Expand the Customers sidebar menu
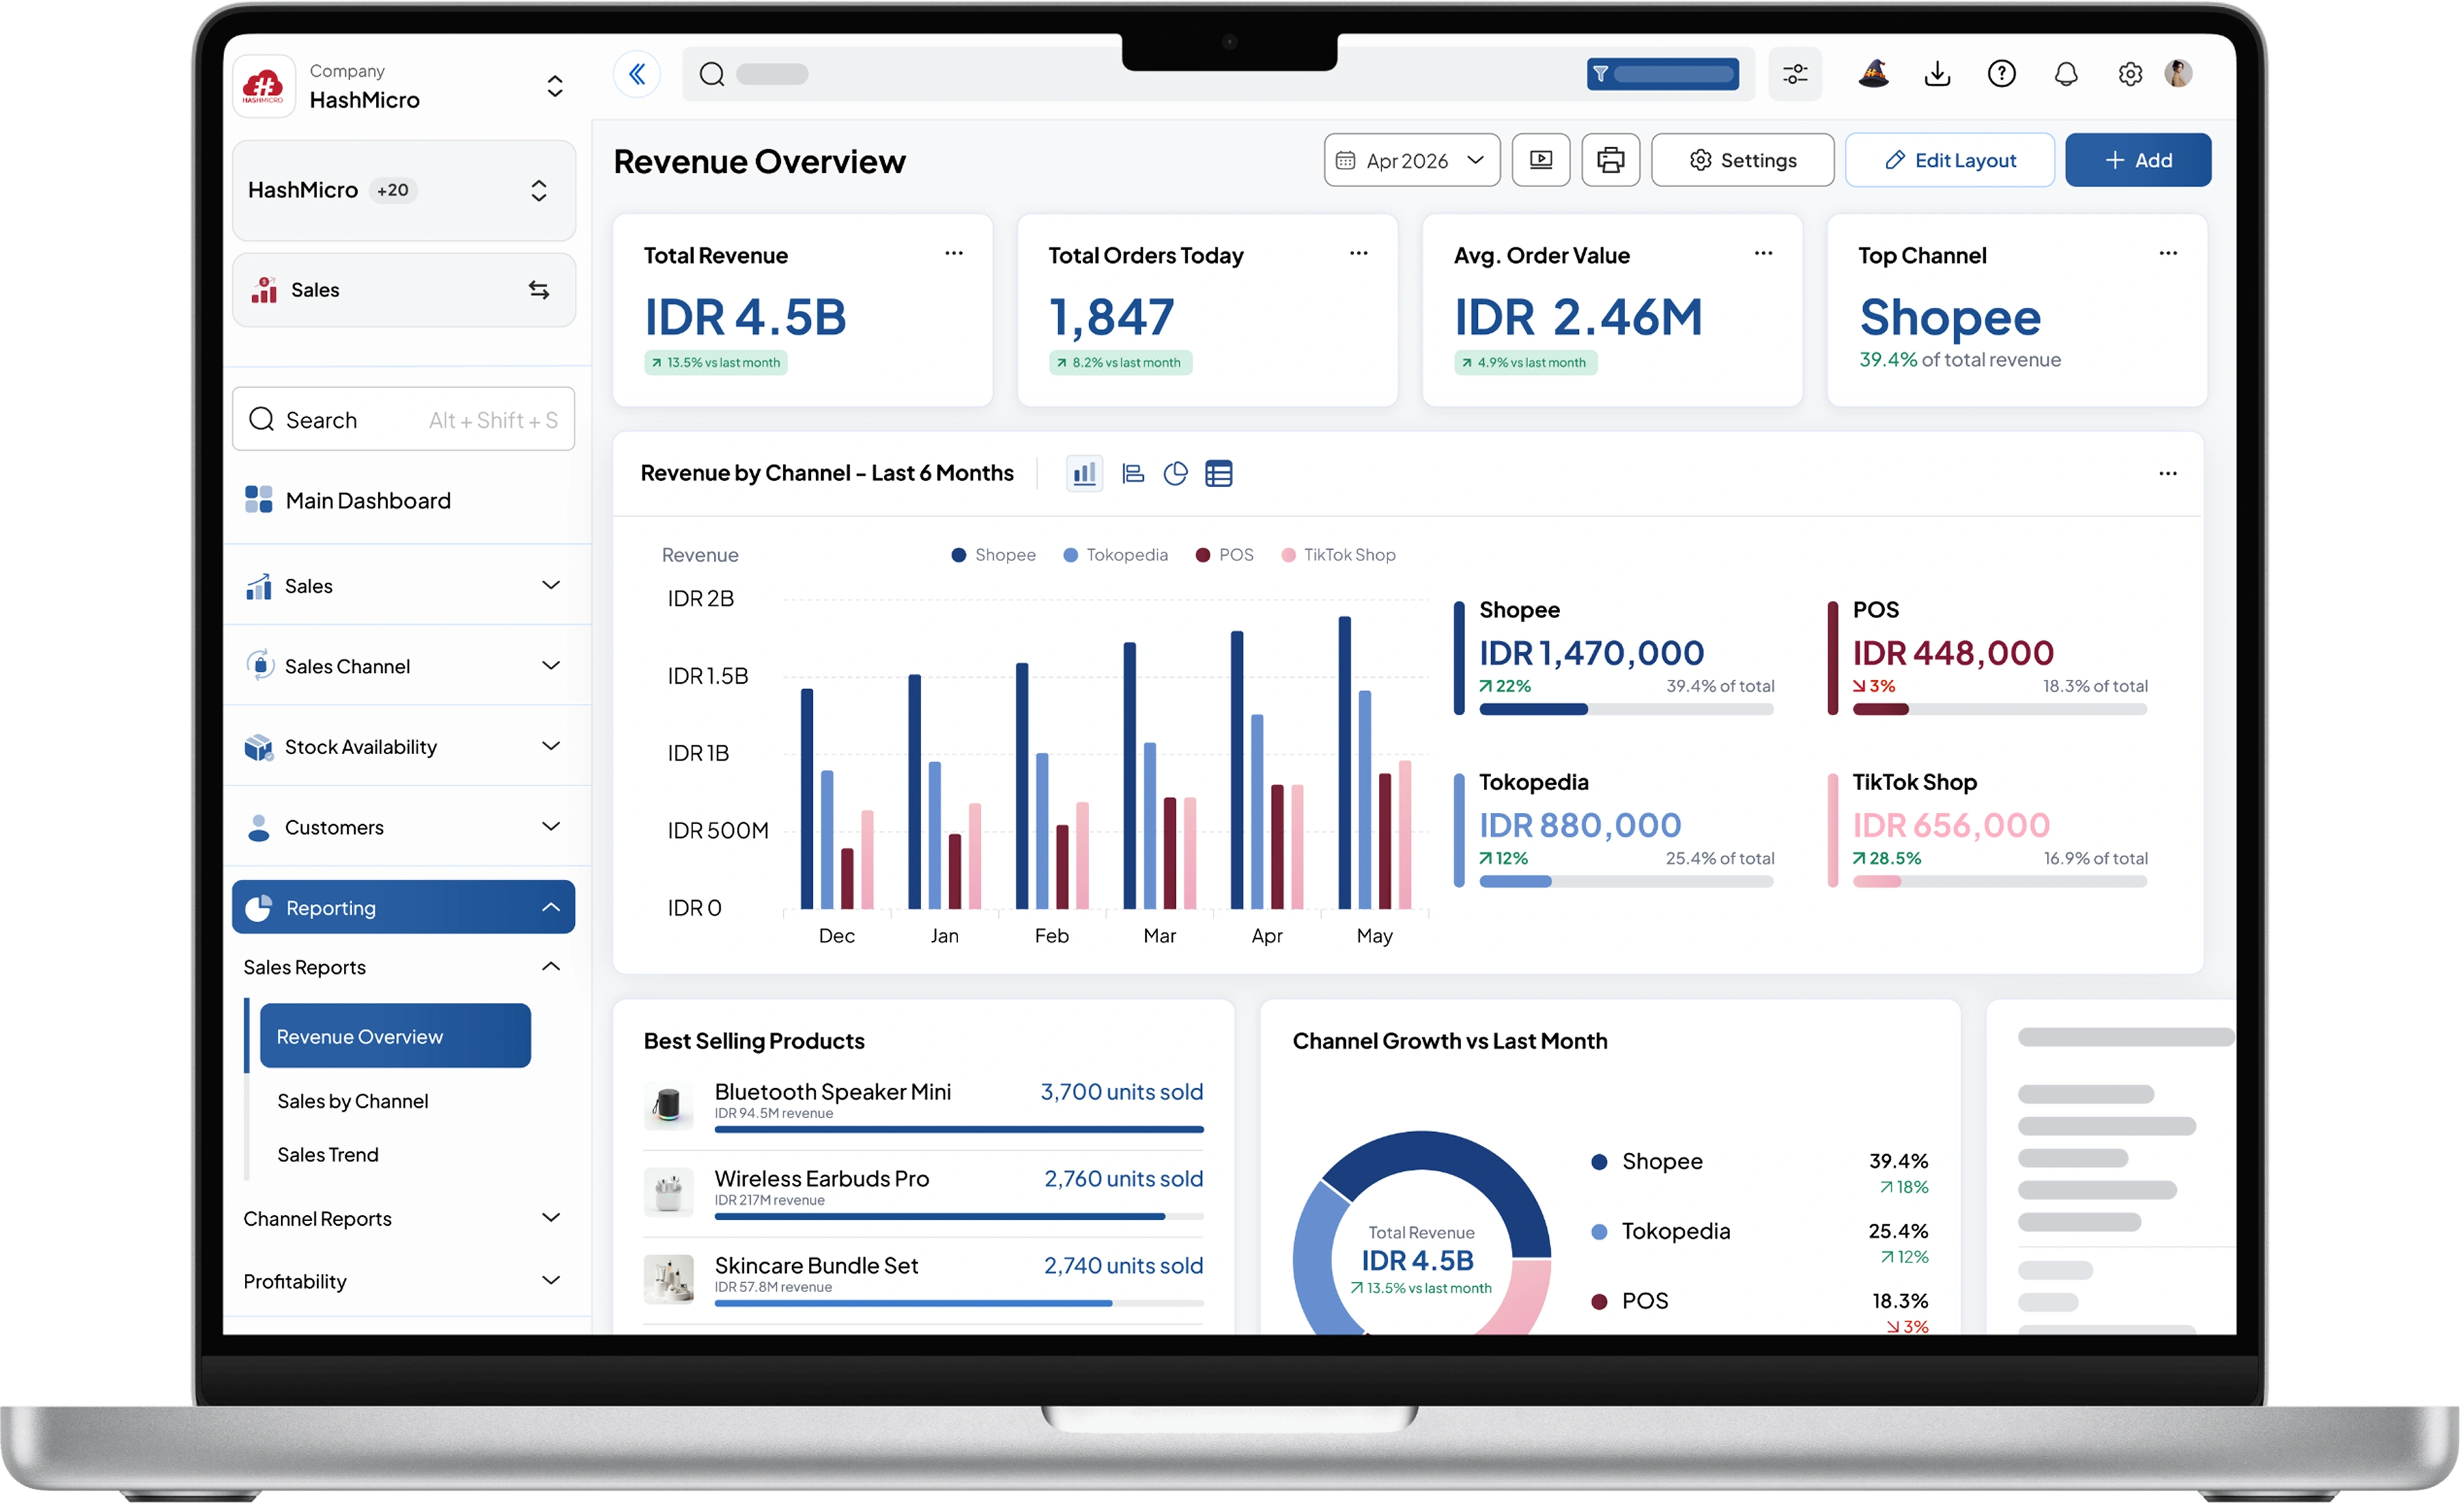The height and width of the screenshot is (1504, 2462). pyautogui.click(x=551, y=828)
